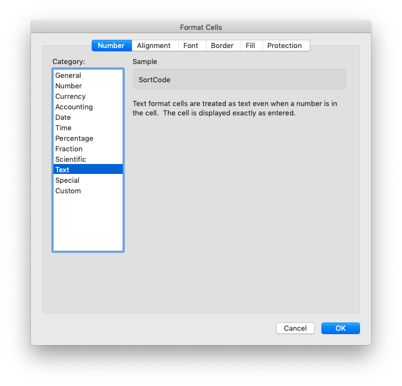Select Custom format category
This screenshot has width=402, height=386.
(x=68, y=191)
